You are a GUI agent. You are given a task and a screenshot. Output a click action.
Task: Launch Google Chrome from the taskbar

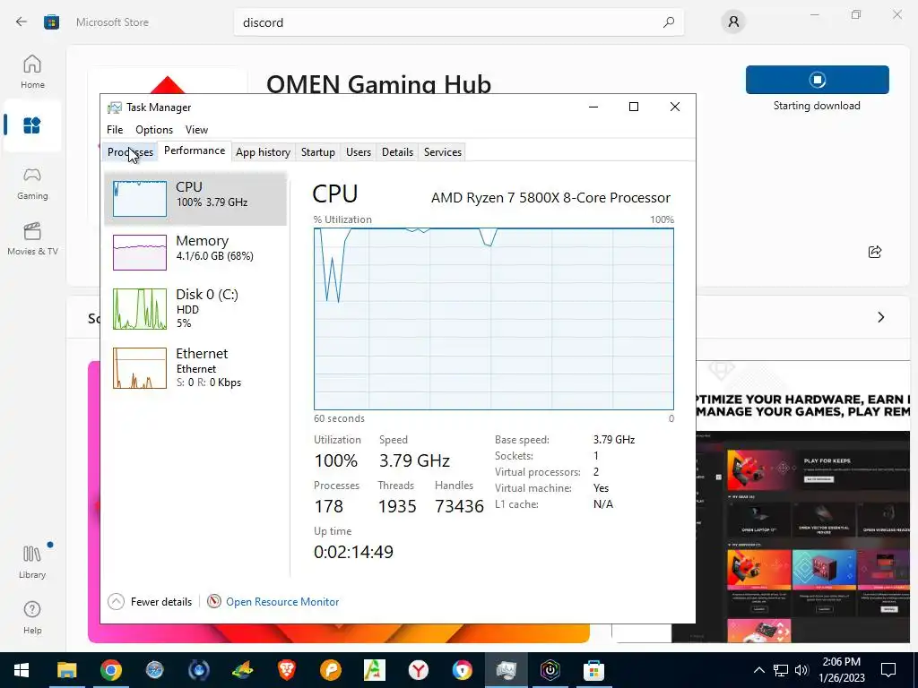tap(110, 670)
